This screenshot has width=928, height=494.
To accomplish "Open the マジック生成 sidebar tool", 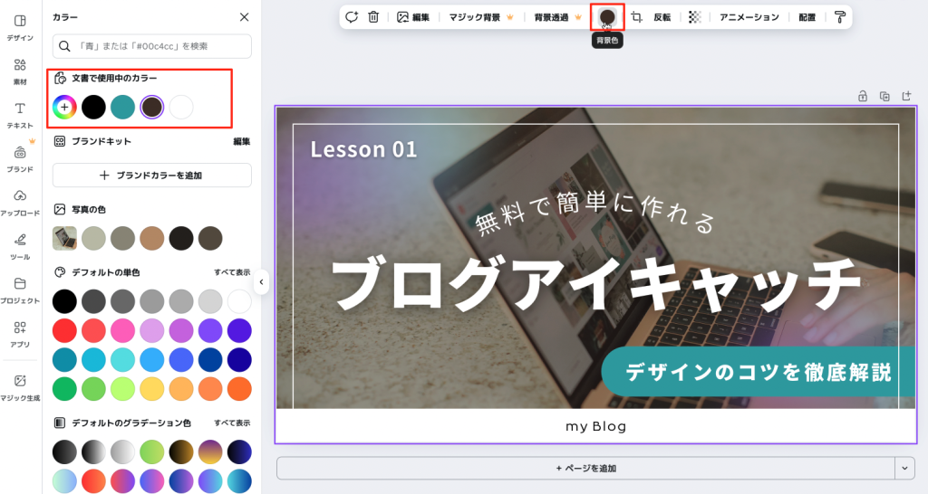I will click(20, 387).
